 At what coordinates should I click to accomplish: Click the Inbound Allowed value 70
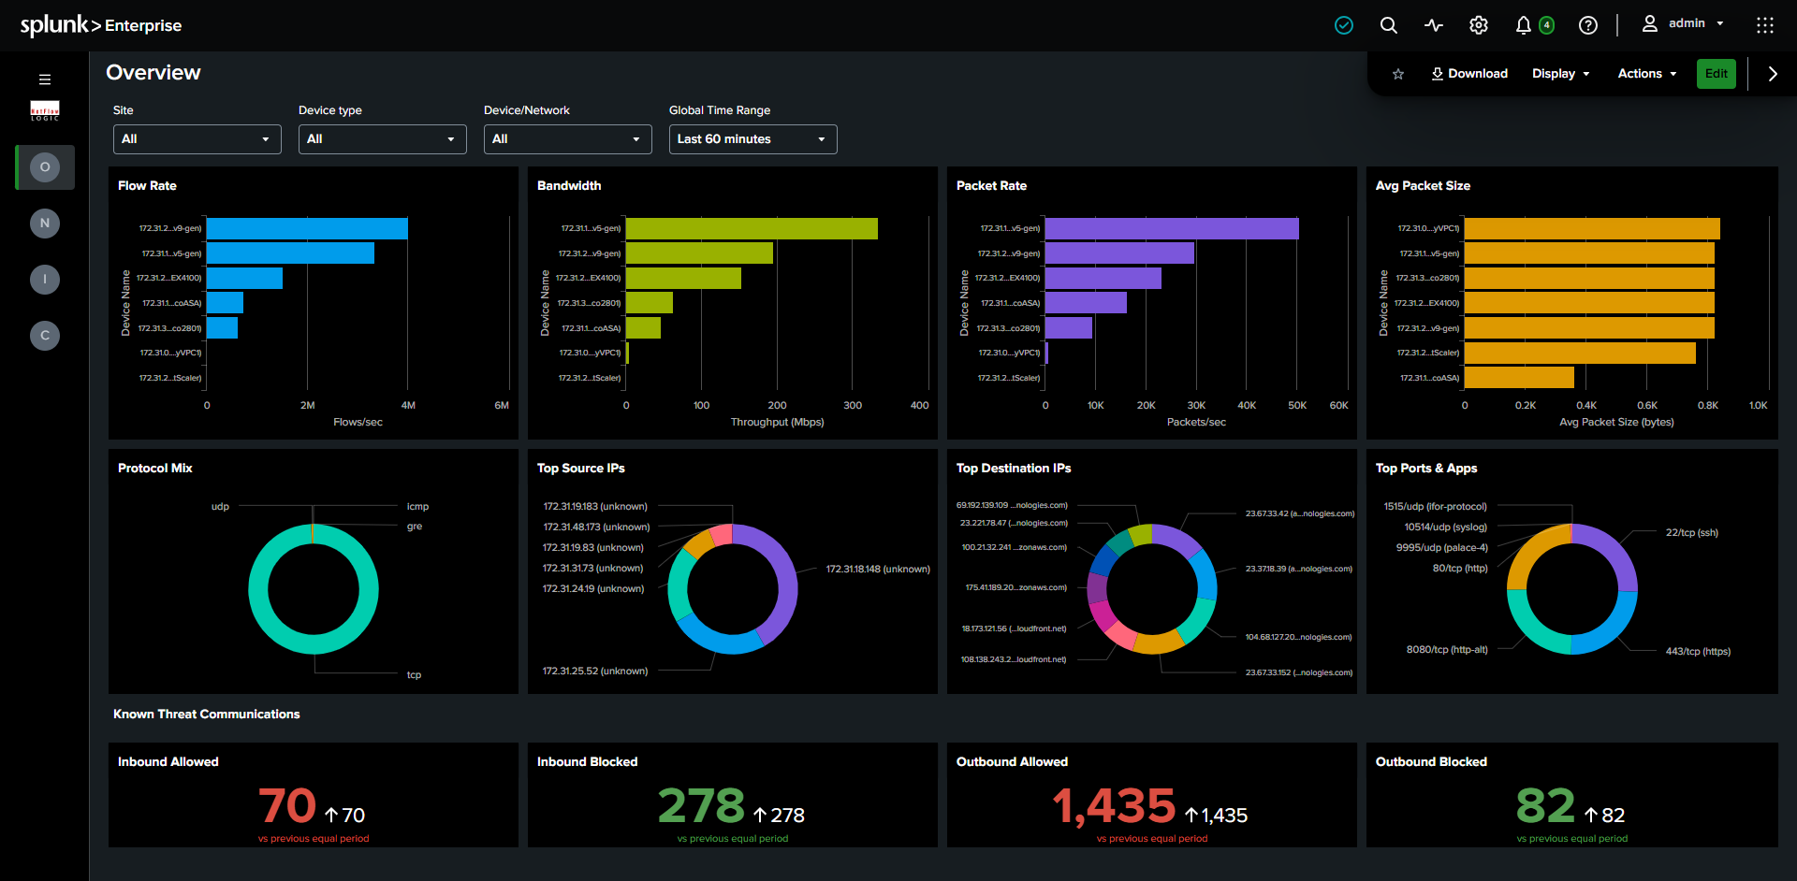(x=287, y=805)
